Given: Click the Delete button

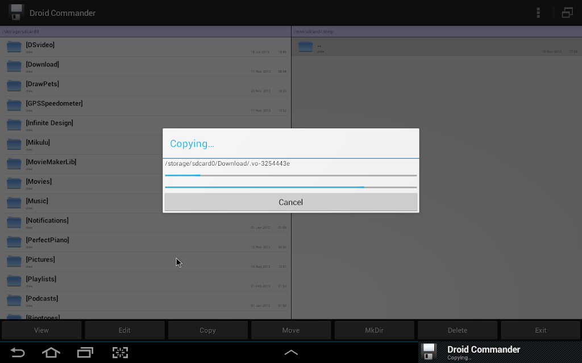Looking at the screenshot, I should click(458, 330).
